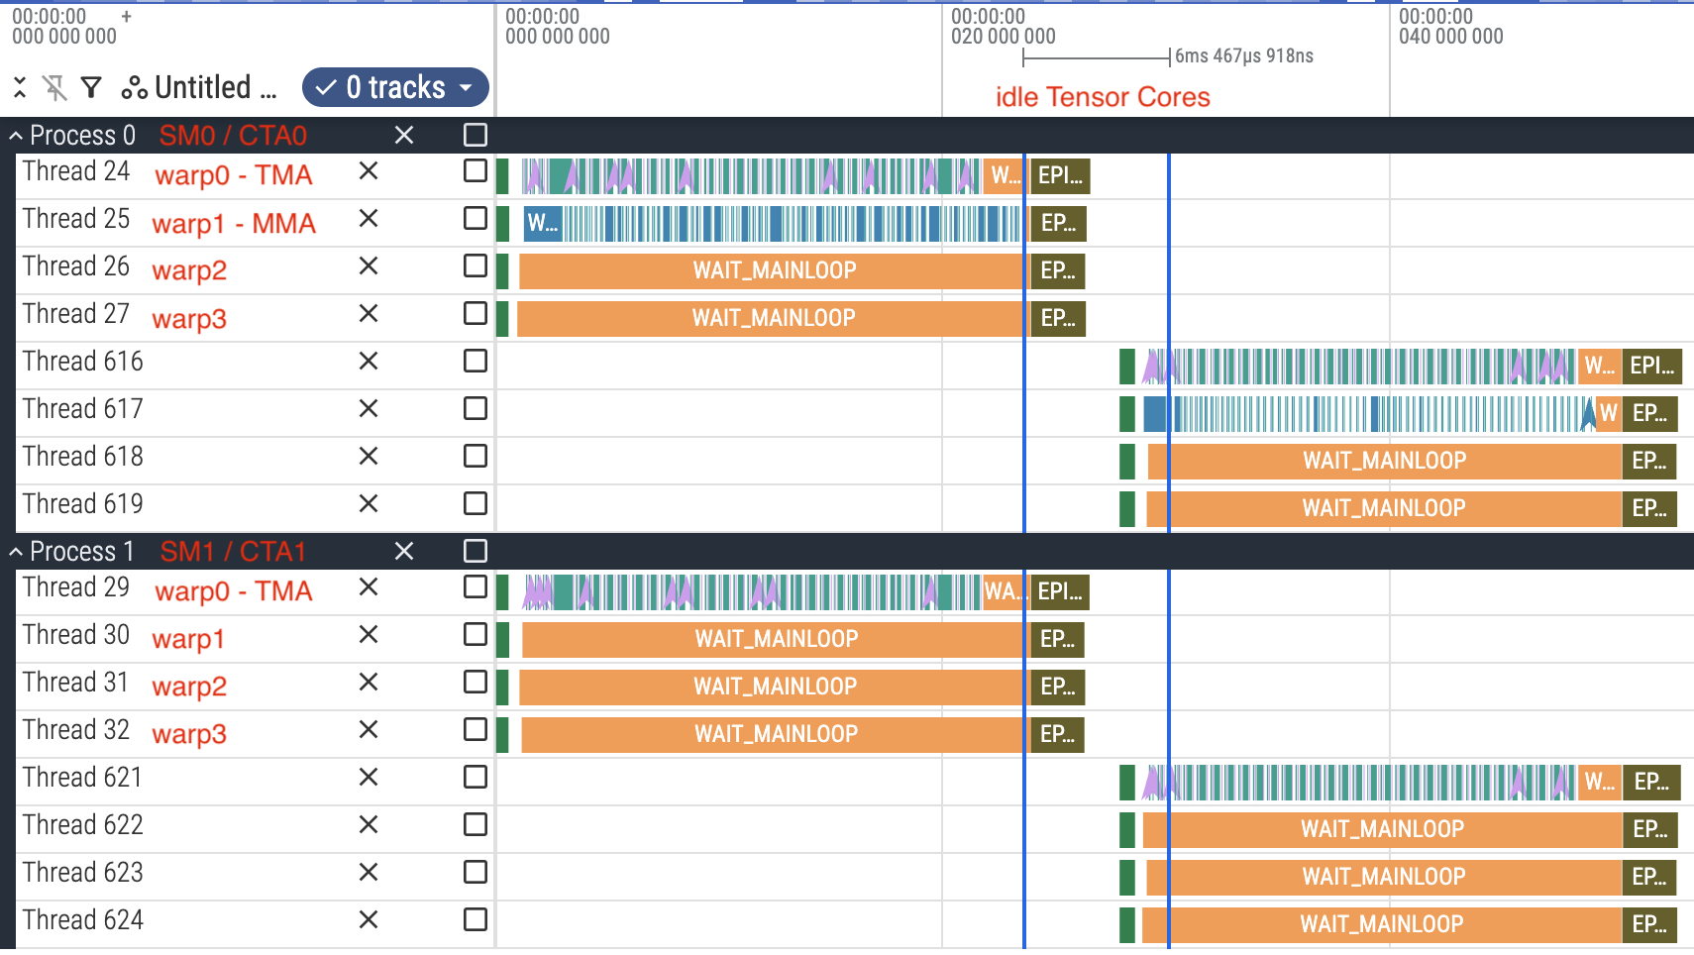Remove Thread 30 track using X icon

[x=369, y=635]
